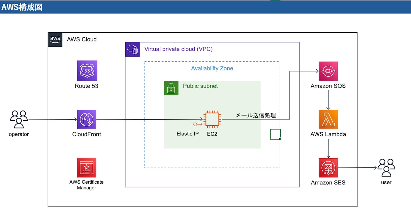
Task: Click the Amazon SES icon
Action: click(328, 168)
